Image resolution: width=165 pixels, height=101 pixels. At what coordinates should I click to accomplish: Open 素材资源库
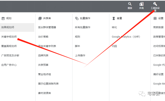click(x=44, y=93)
